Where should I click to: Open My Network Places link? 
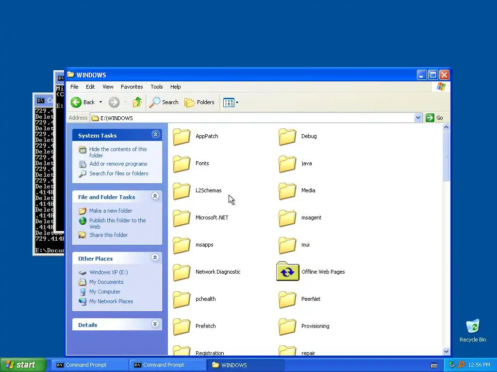click(111, 301)
